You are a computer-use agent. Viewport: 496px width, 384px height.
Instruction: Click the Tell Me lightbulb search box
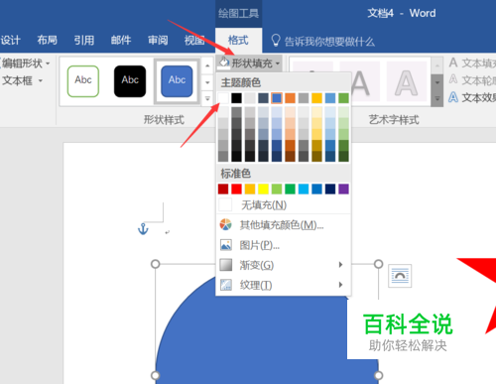point(322,42)
